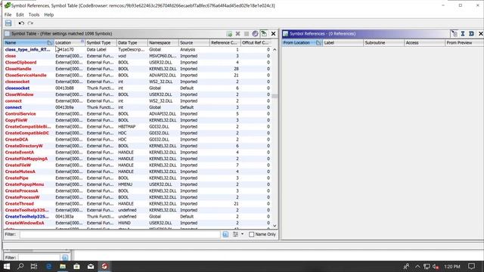
Task: Click the Symbol Table Filter text field
Action: coord(119,234)
